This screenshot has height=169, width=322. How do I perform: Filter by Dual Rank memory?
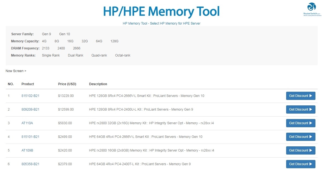click(76, 55)
